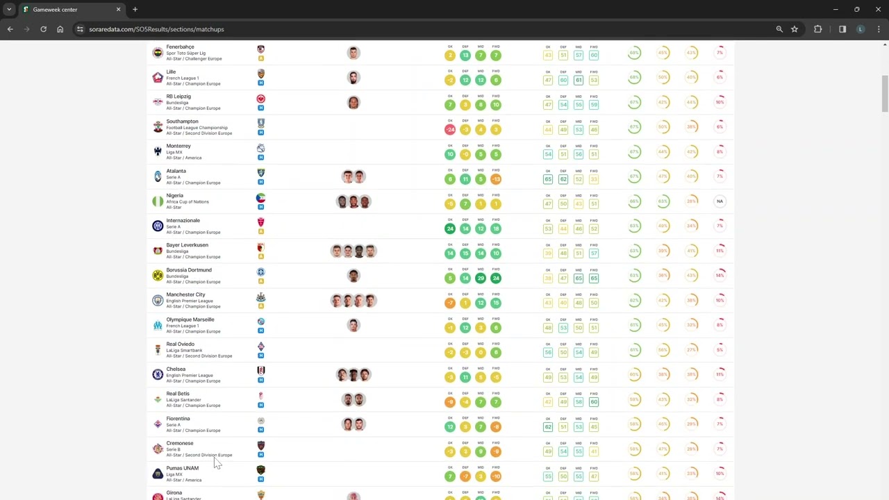
Task: Open the browser home page
Action: tap(60, 29)
